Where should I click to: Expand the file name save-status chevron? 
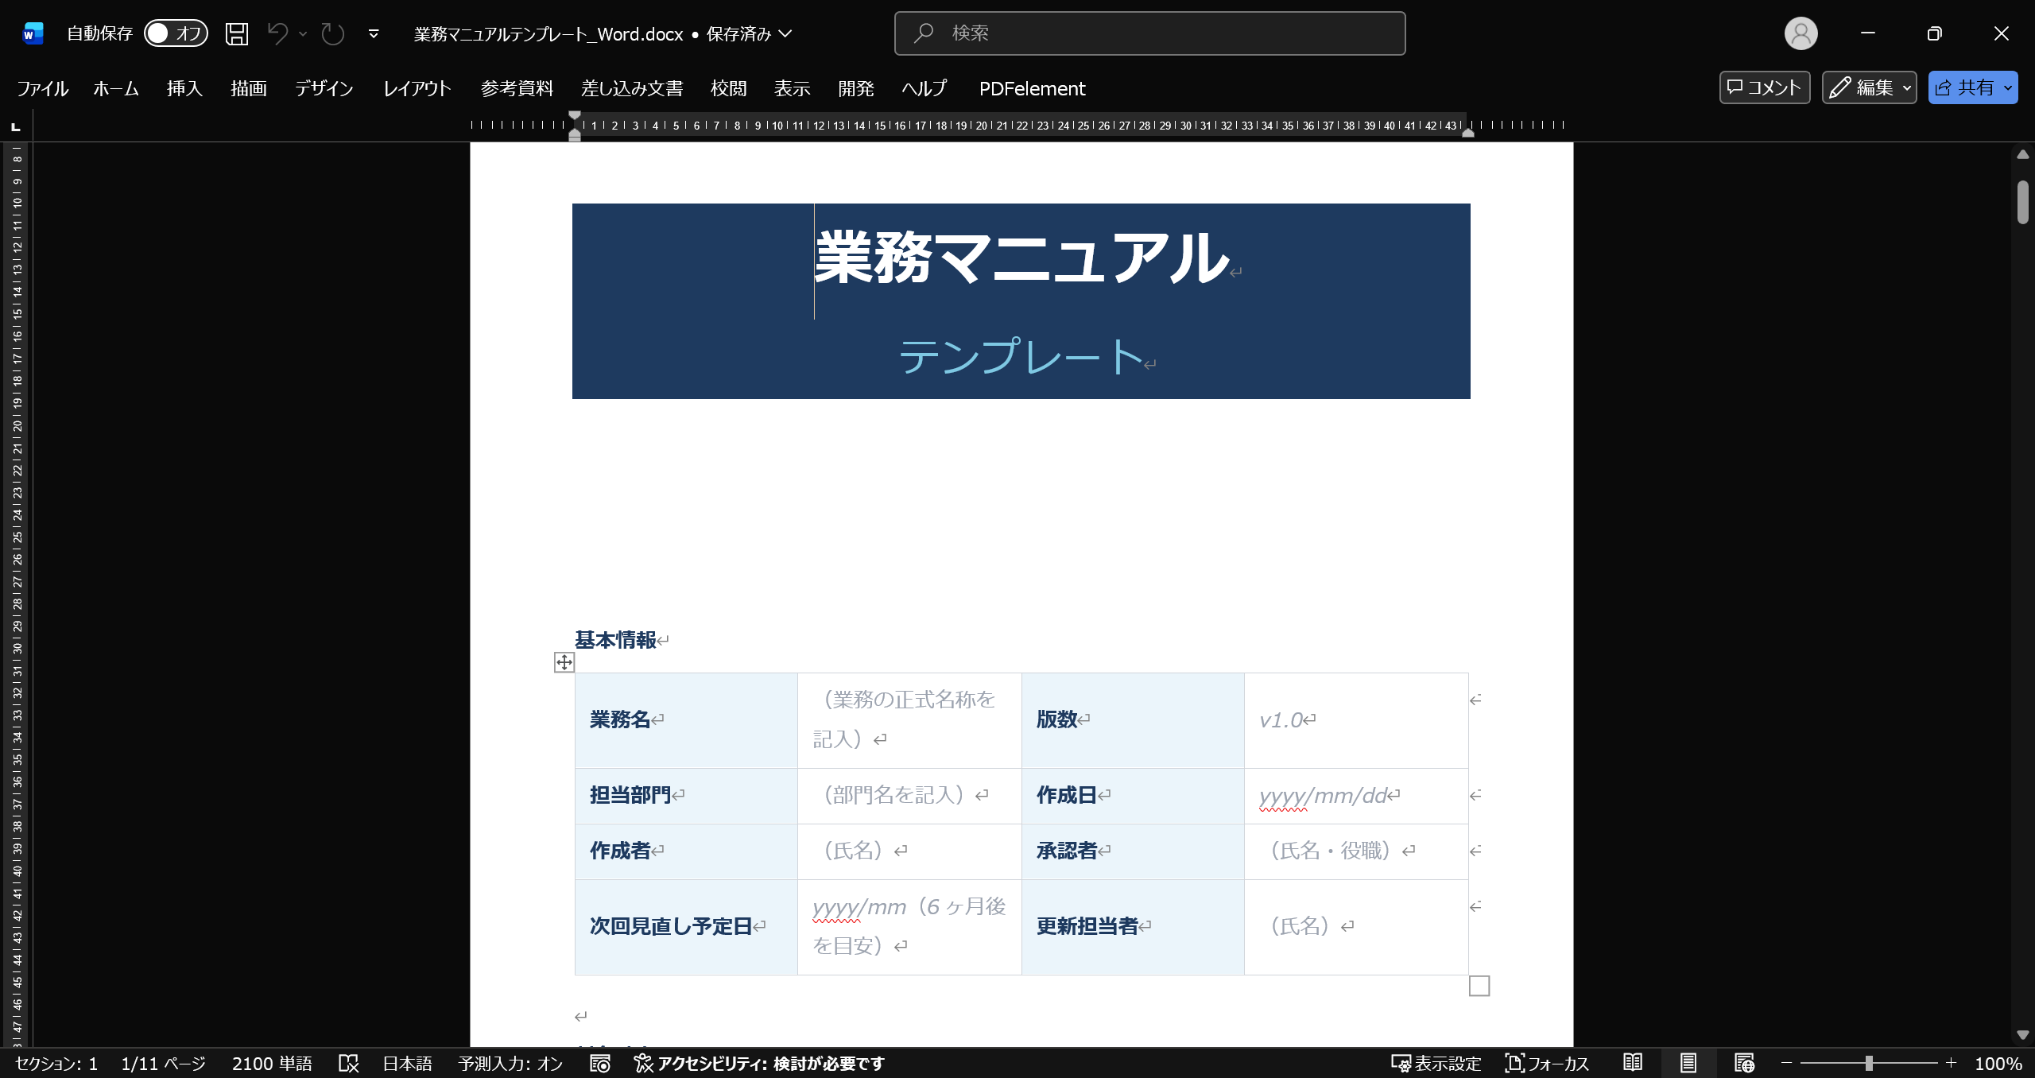pos(785,33)
